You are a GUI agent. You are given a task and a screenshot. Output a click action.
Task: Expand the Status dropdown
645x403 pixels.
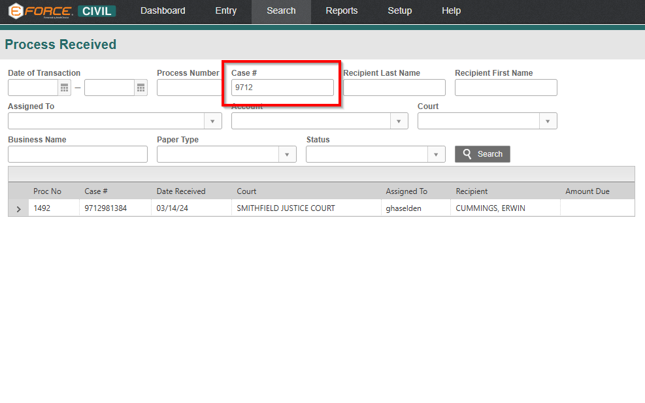pos(436,154)
